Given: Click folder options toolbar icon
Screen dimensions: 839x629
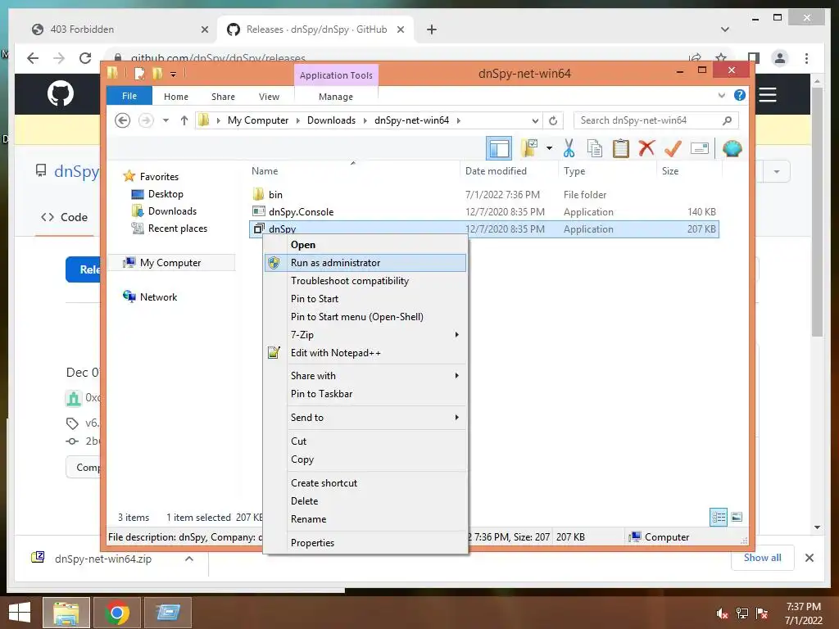Looking at the screenshot, I should 530,148.
